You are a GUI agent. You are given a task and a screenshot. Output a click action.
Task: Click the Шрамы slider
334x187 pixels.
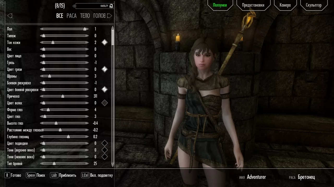pyautogui.click(x=64, y=76)
